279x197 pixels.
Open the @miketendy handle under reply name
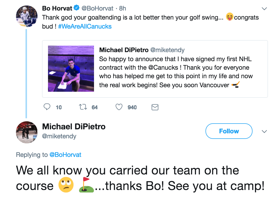59,136
